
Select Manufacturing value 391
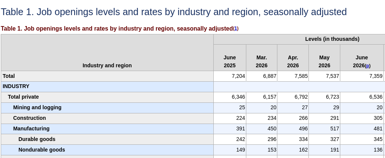(241, 129)
